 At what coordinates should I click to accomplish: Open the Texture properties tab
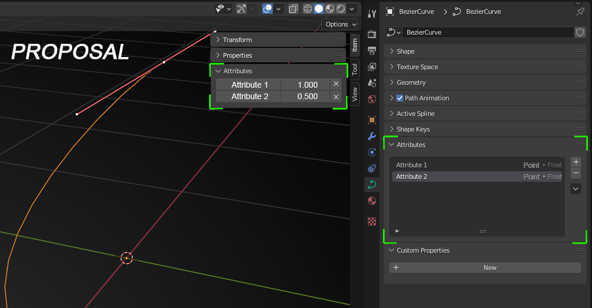click(x=372, y=221)
